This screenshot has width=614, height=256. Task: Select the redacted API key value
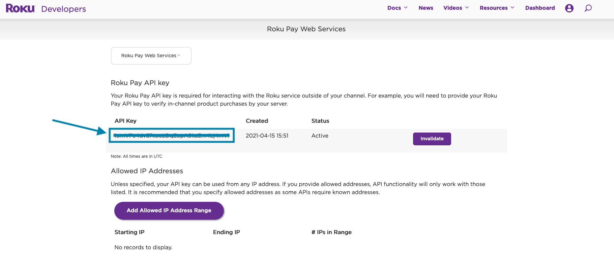click(x=172, y=135)
